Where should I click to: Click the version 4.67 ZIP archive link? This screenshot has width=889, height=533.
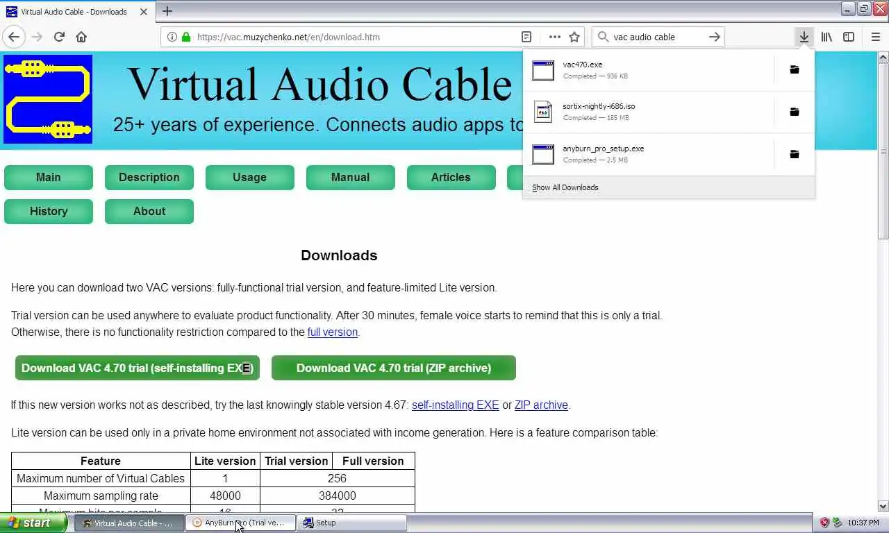pos(541,405)
